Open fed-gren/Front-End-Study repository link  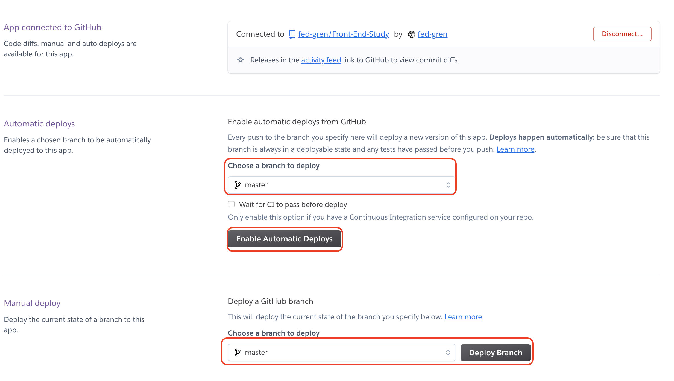[x=343, y=34]
